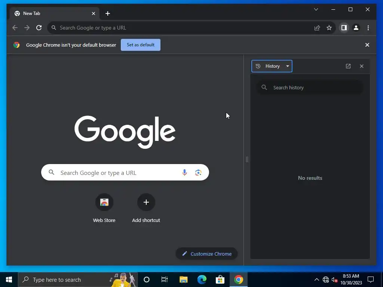Share this page icon in address bar
The image size is (383, 287).
pos(317,28)
